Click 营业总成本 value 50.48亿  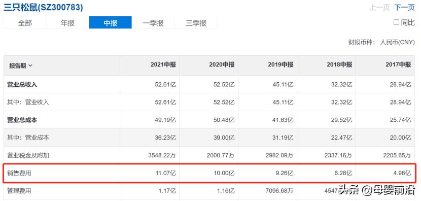pos(224,120)
